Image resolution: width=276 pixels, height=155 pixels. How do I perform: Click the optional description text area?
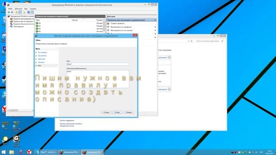point(98,79)
